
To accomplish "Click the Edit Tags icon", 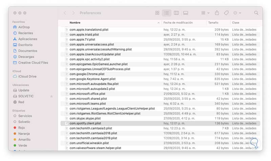I will click(x=226, y=13).
